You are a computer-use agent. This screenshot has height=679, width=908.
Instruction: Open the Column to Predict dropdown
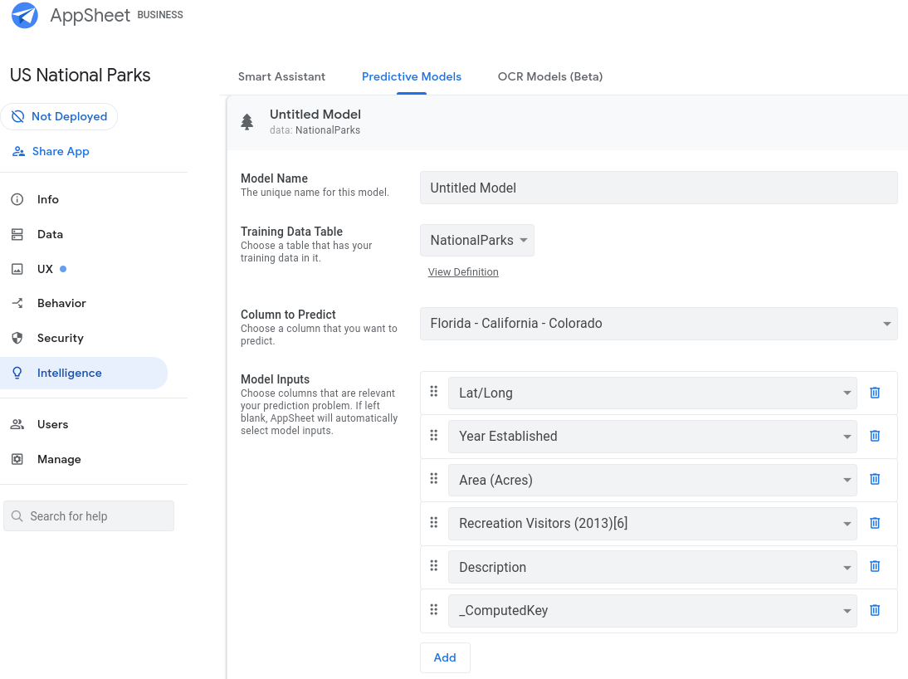click(x=658, y=323)
